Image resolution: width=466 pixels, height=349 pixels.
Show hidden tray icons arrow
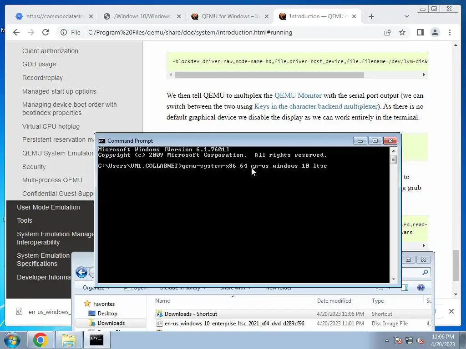[387, 340]
